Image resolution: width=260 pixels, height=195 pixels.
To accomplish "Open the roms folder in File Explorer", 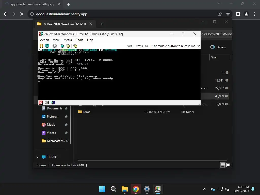I will [87, 112].
